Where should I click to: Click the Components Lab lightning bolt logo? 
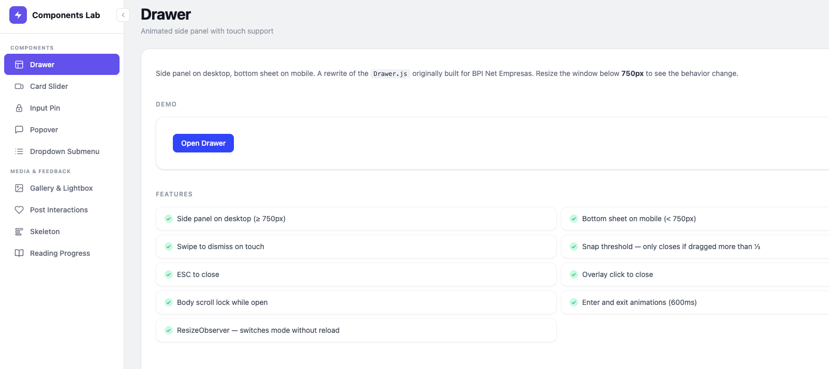pos(18,15)
